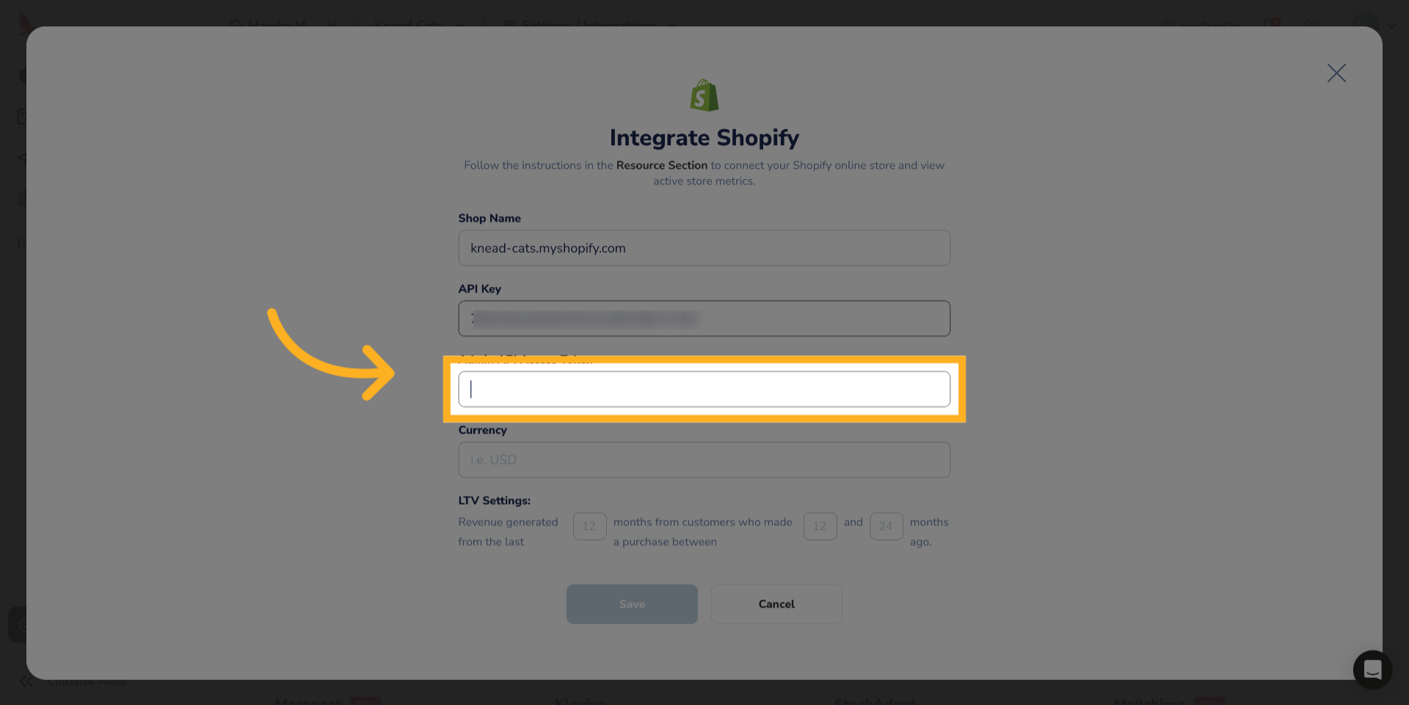This screenshot has width=1409, height=705.
Task: Open the Hawke M breadcrumb dropdown
Action: click(x=331, y=24)
